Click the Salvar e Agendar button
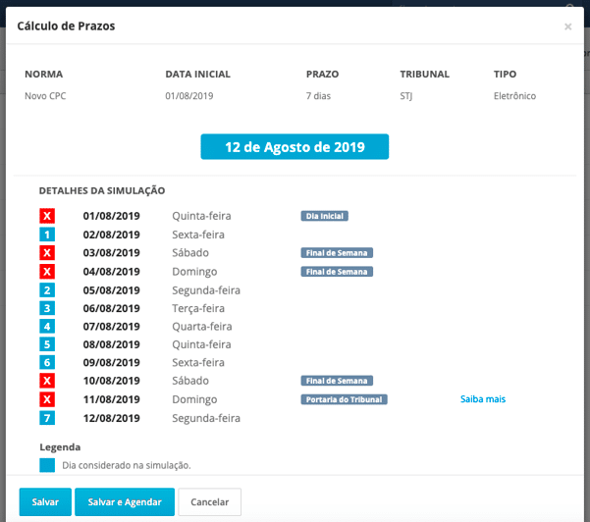Viewport: 590px width, 522px height. 125,501
